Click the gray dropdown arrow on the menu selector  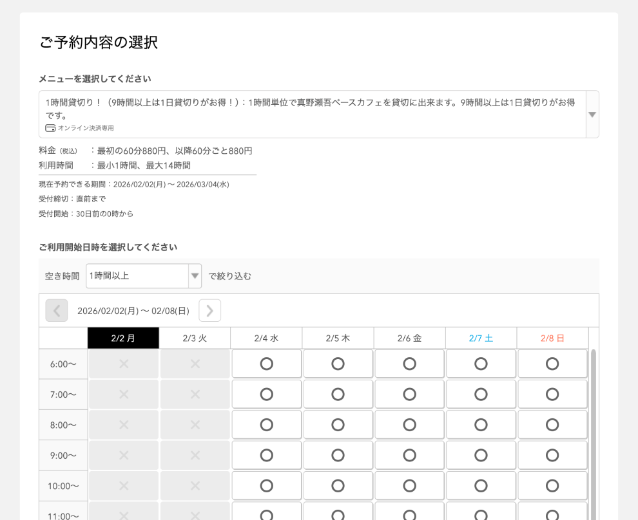click(591, 115)
